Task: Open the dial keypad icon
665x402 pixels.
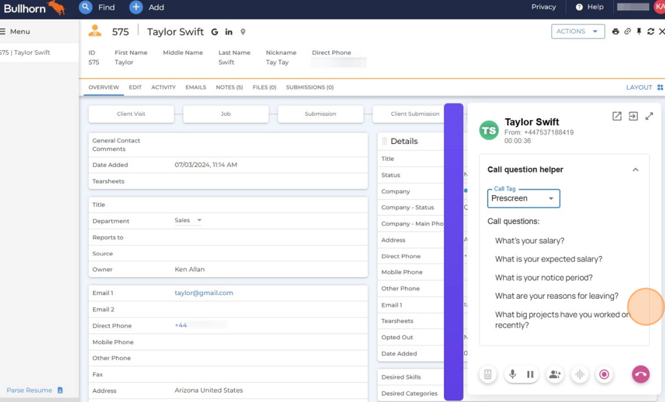Action: 488,374
